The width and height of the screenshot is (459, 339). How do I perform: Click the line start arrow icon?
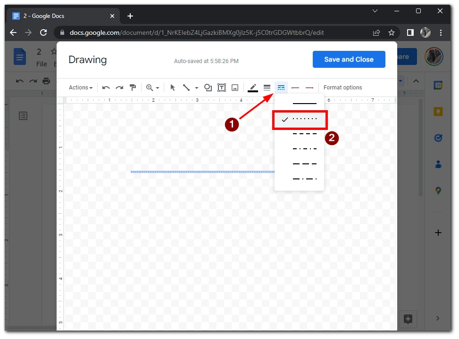click(x=295, y=88)
